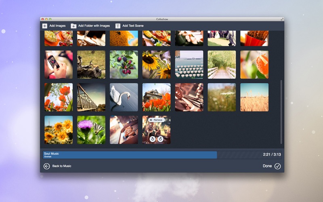Click the Done text button
The image size is (323, 202).
[x=267, y=166]
